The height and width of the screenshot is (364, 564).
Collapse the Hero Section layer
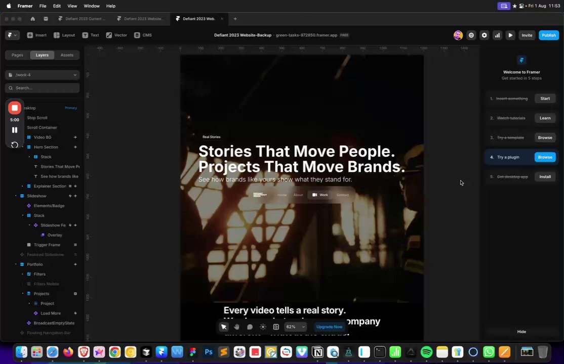point(23,147)
